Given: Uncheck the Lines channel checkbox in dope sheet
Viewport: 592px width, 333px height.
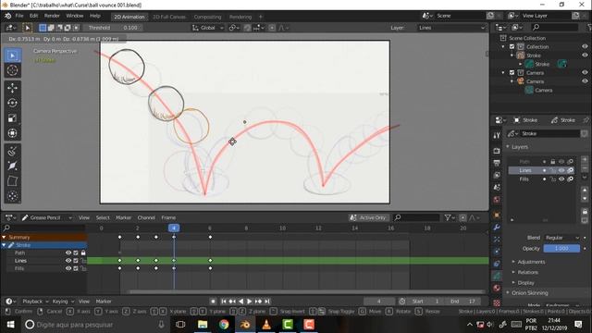Looking at the screenshot, I should click(x=76, y=261).
